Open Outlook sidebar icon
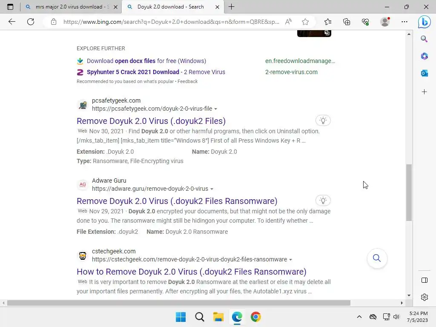This screenshot has height=327, width=436. [424, 73]
